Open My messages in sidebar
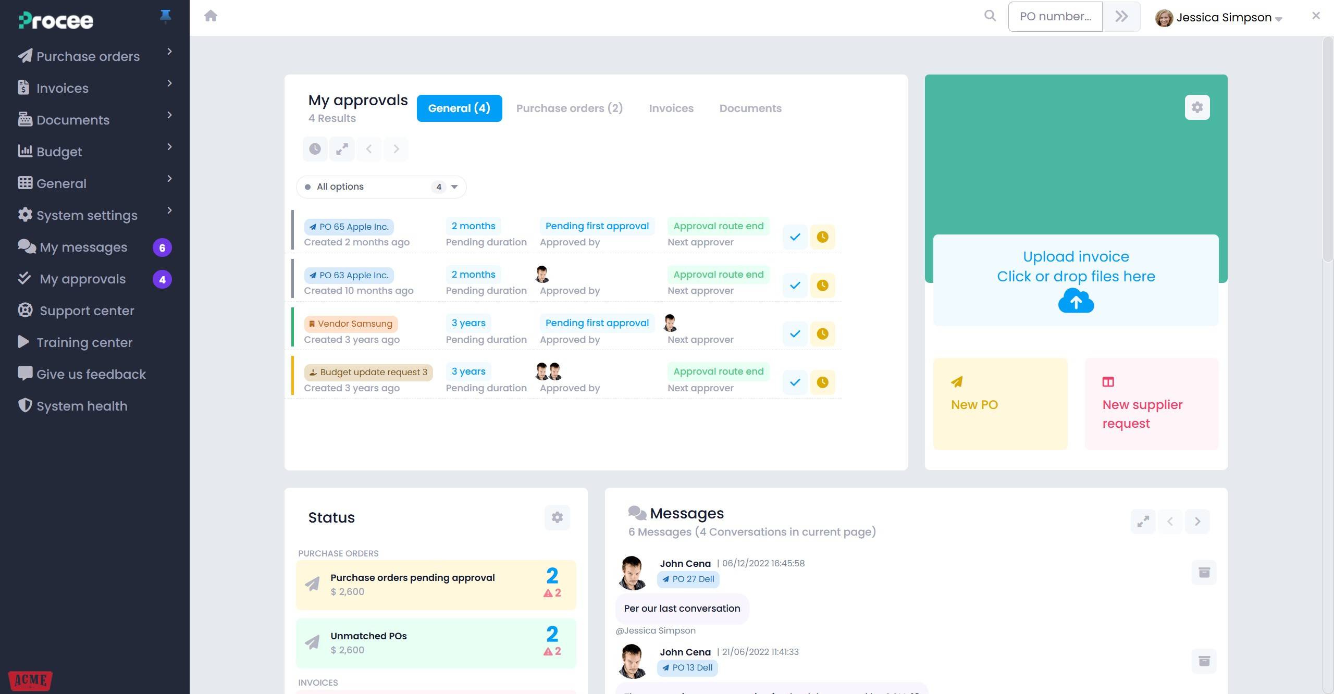The height and width of the screenshot is (694, 1334). coord(95,247)
